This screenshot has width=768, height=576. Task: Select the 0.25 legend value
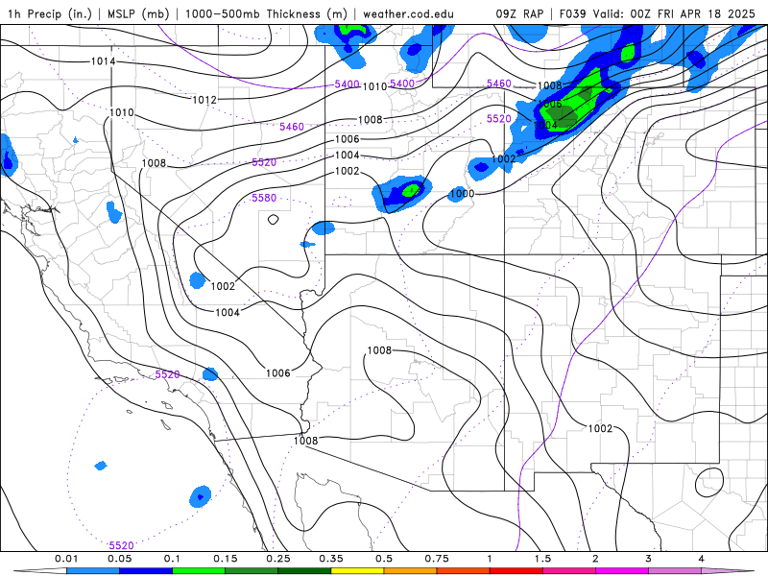click(x=278, y=559)
